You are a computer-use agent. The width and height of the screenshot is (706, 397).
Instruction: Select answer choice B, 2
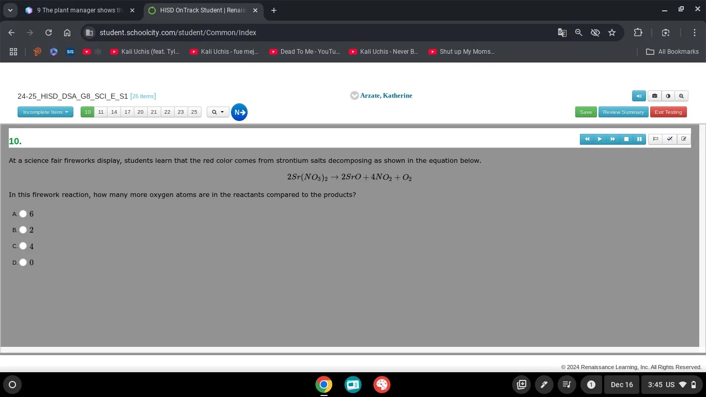tap(23, 230)
